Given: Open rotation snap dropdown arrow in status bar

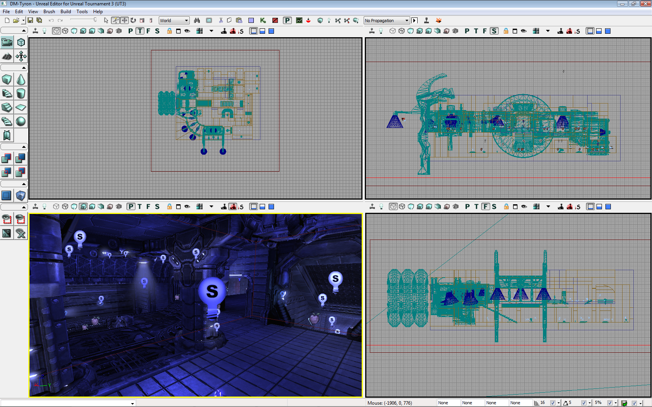Looking at the screenshot, I should point(590,403).
